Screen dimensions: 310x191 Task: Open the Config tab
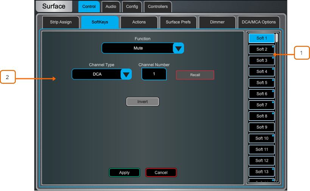[132, 7]
